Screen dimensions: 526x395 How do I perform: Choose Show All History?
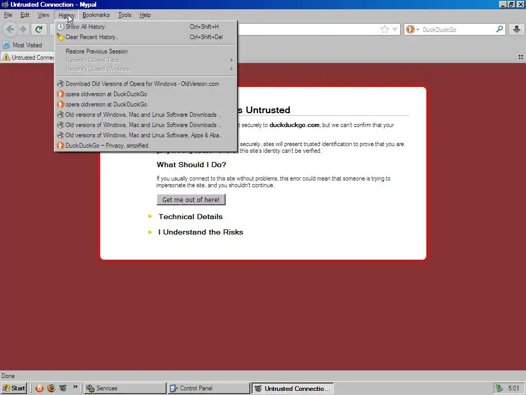[146, 27]
